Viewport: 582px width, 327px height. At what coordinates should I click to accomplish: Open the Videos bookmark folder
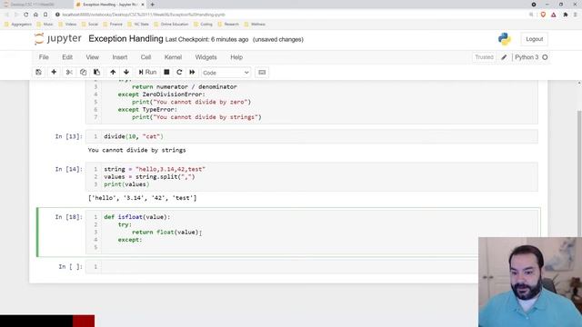coord(67,25)
